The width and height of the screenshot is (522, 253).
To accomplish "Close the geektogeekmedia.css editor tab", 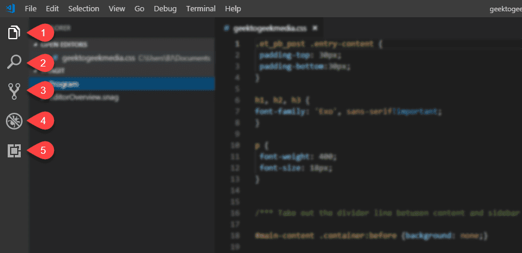I will coord(314,29).
